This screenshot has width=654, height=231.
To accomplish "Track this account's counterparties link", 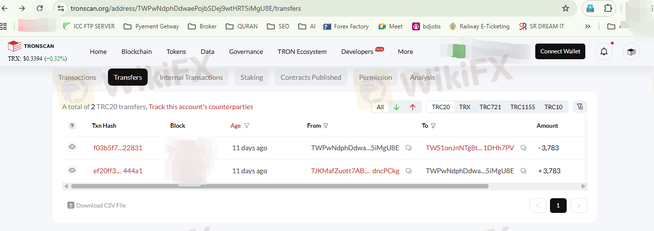I will pyautogui.click(x=201, y=107).
